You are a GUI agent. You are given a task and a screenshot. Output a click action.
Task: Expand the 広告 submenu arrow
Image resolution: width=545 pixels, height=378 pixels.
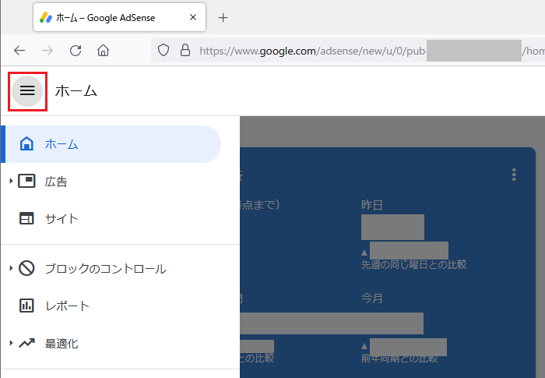point(11,182)
